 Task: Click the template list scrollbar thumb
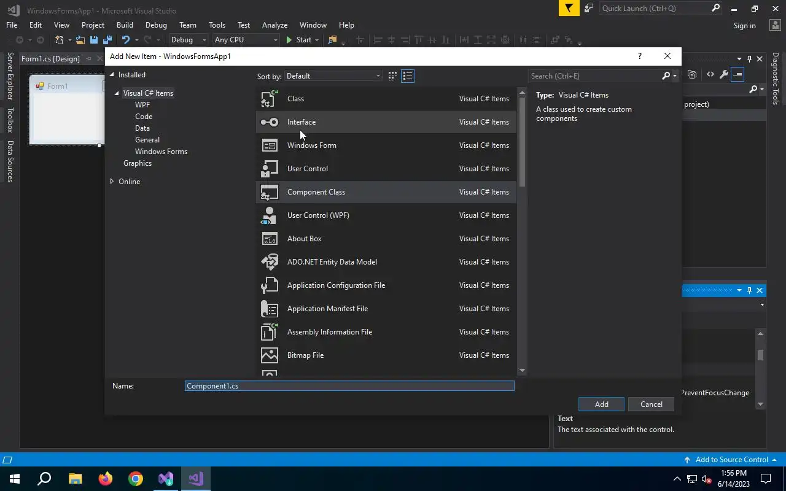(x=523, y=142)
